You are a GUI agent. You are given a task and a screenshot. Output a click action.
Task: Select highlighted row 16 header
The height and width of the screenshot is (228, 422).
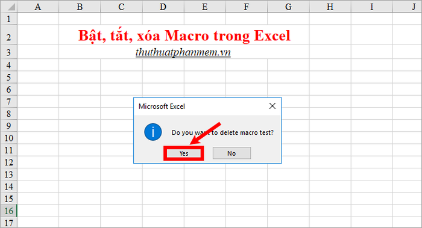pos(8,211)
